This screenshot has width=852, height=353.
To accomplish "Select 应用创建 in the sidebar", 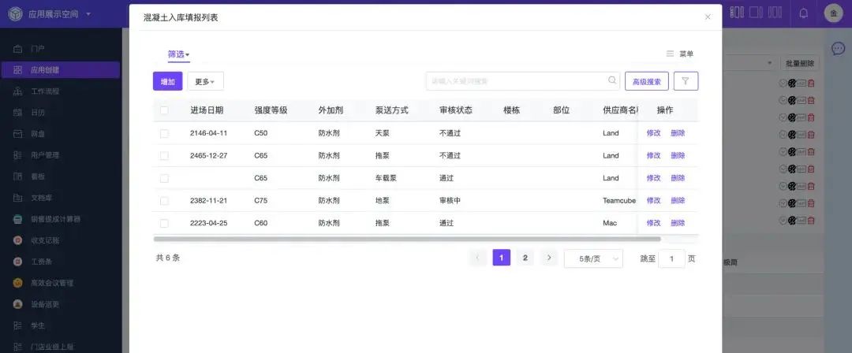I will coord(60,70).
